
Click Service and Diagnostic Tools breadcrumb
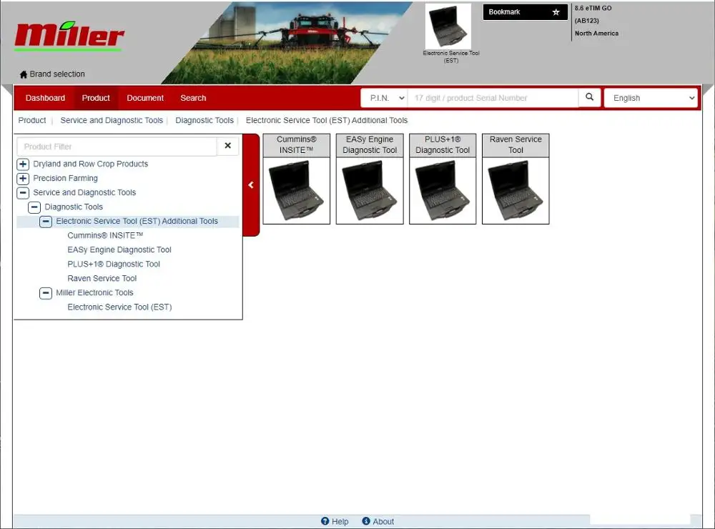[x=112, y=120]
